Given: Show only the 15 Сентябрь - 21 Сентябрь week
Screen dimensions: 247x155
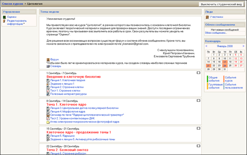Looking at the screenshot, I should click(198, 128).
